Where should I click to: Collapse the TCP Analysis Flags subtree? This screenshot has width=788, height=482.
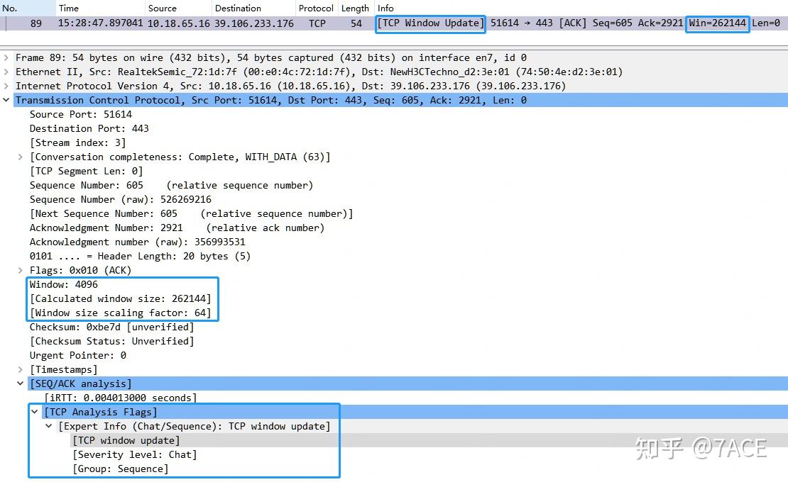34,412
